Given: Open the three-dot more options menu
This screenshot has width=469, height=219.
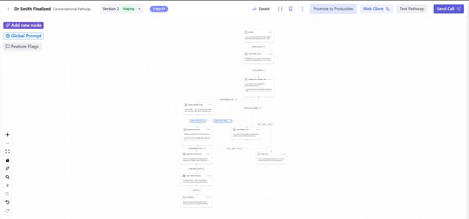Looking at the screenshot, I should tap(302, 9).
